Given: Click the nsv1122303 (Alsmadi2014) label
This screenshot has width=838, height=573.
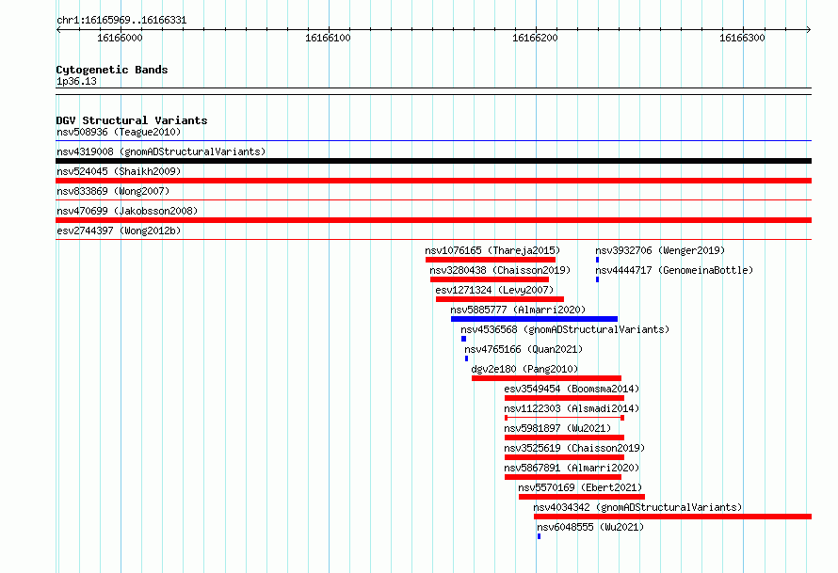Looking at the screenshot, I should (572, 408).
